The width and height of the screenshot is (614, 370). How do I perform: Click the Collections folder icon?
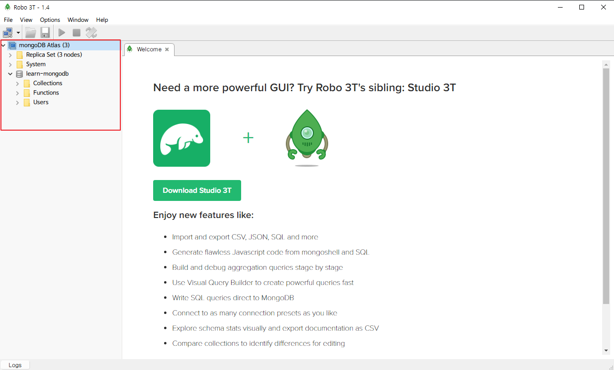[x=27, y=83]
